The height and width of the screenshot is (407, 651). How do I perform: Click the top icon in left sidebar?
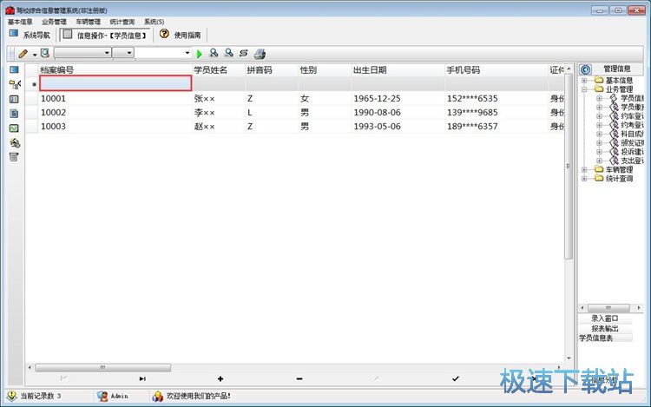(14, 69)
